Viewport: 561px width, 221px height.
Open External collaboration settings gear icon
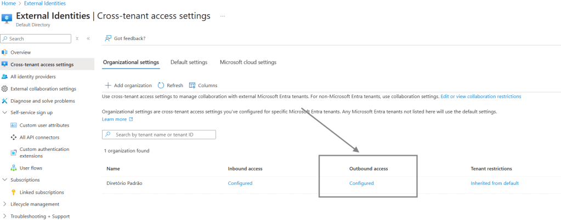5,89
